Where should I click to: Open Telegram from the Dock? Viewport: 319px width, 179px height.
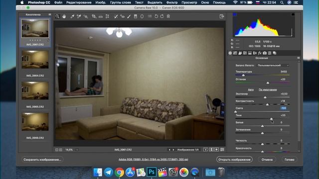[109, 173]
